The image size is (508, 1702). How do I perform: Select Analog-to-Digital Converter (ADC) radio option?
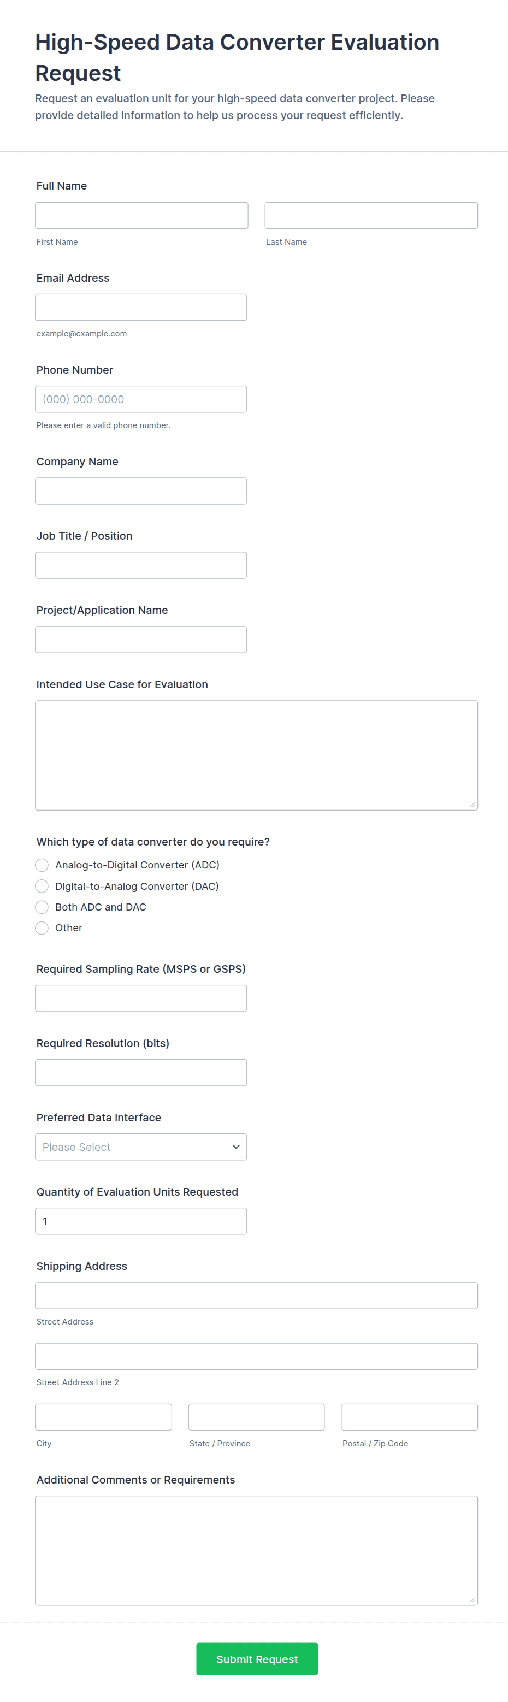pyautogui.click(x=42, y=865)
